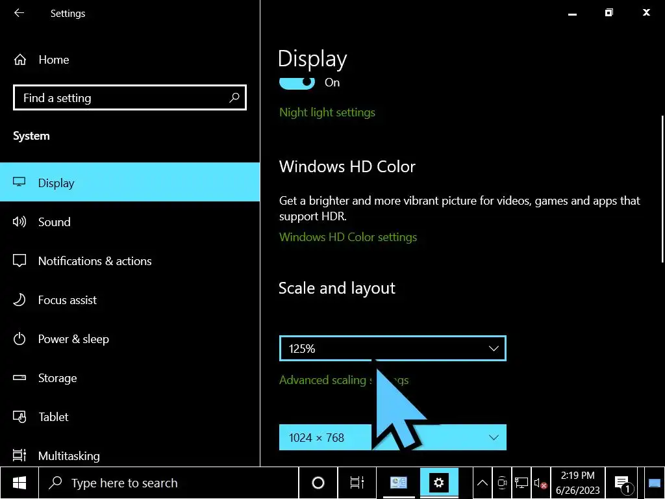The image size is (665, 499).
Task: Open the clock showing 2:19 PM
Action: [x=577, y=483]
